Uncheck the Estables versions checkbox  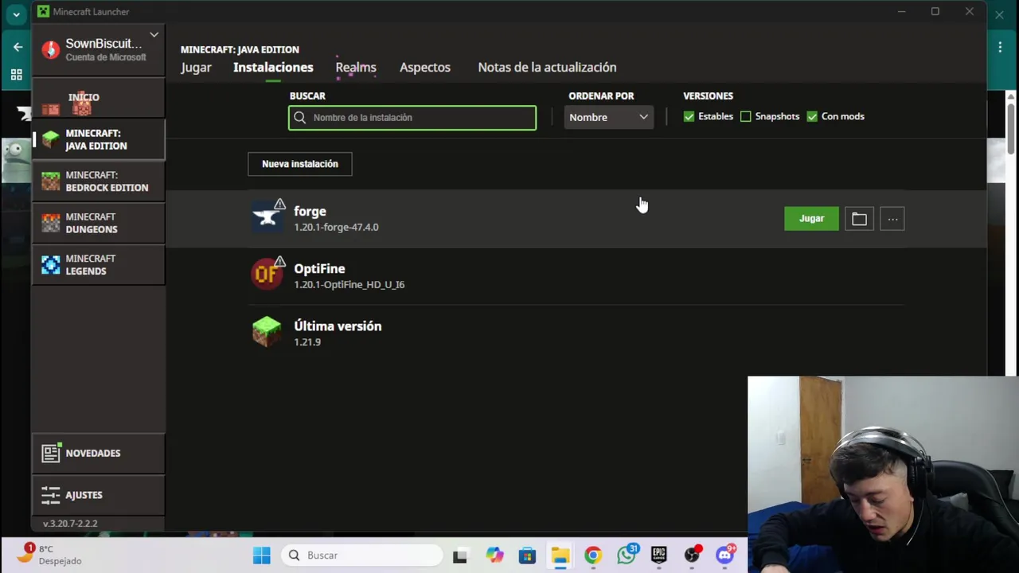tap(689, 116)
